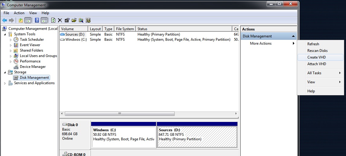
Task: Click the magnifying glass Explore toolbar icon
Action: click(81, 20)
